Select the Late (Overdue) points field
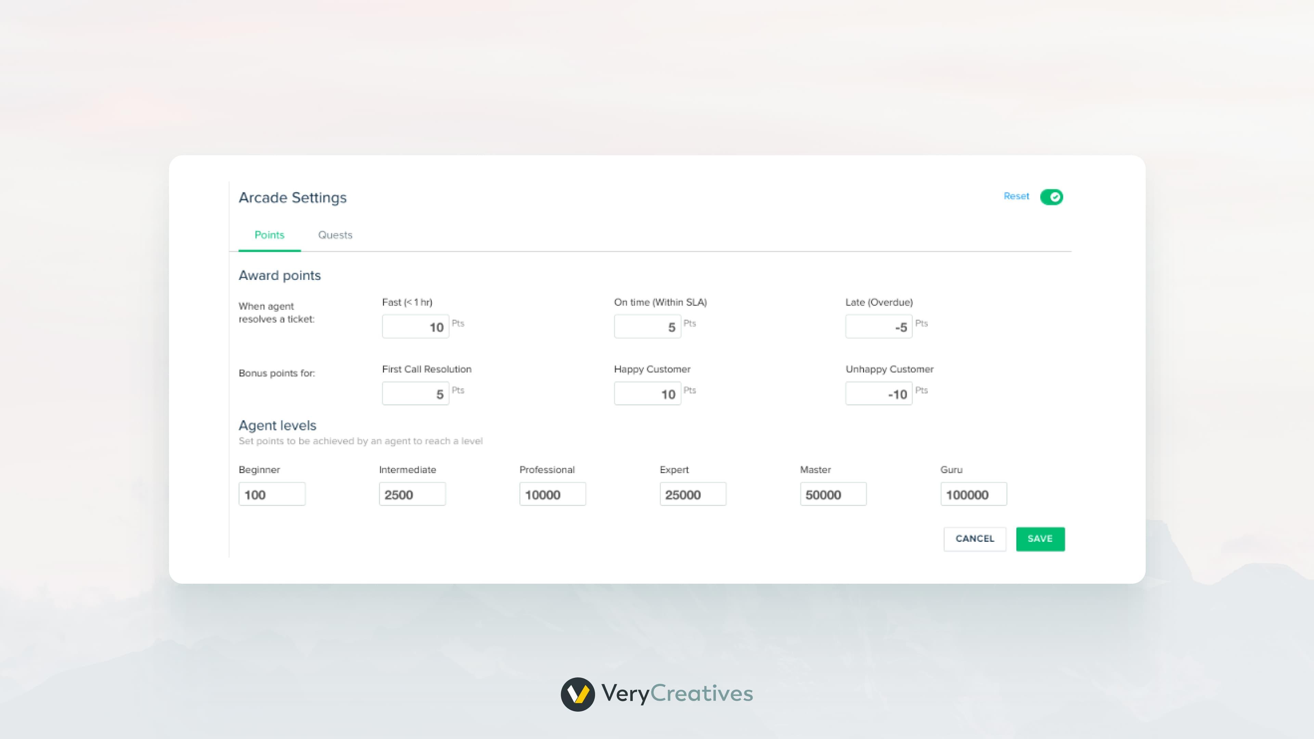The width and height of the screenshot is (1314, 739). (x=878, y=326)
